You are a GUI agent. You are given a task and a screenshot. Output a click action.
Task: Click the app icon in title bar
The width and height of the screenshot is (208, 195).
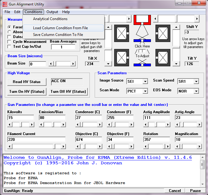5,4
